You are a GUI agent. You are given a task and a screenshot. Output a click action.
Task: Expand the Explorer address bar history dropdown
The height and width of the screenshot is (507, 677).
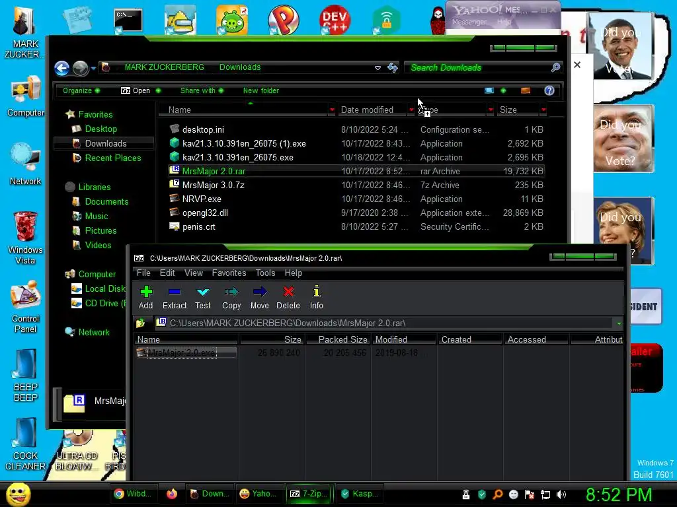pyautogui.click(x=378, y=68)
